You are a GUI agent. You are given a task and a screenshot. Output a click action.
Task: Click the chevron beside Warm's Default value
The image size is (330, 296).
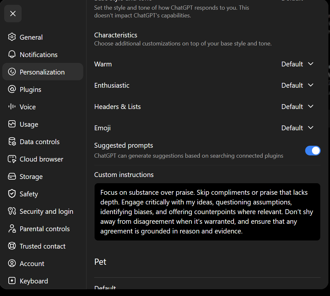click(311, 64)
